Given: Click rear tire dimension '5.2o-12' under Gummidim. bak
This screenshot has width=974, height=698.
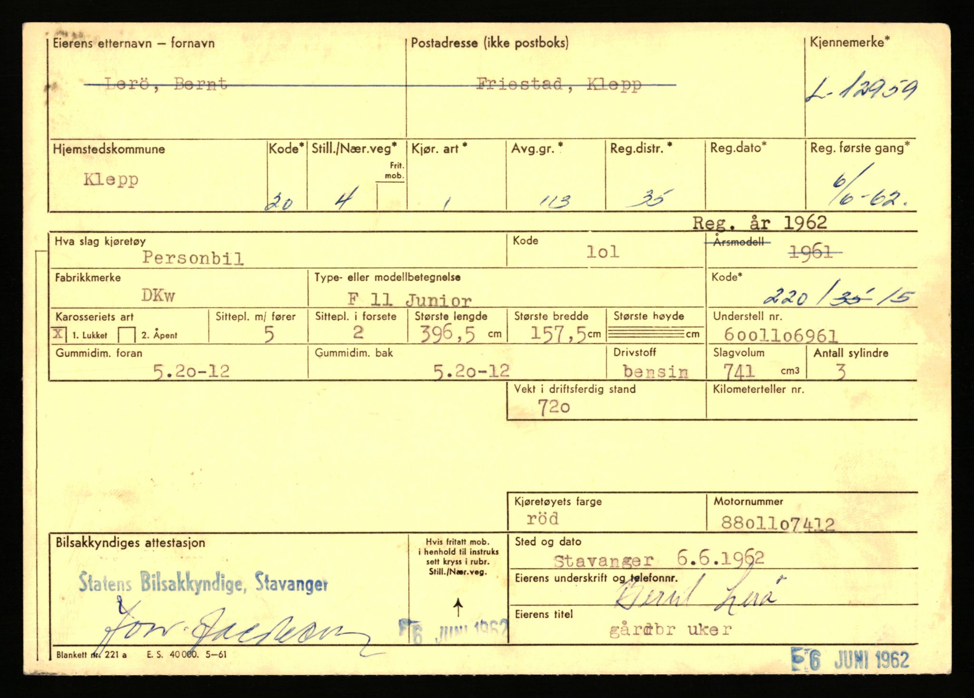Looking at the screenshot, I should (x=471, y=371).
